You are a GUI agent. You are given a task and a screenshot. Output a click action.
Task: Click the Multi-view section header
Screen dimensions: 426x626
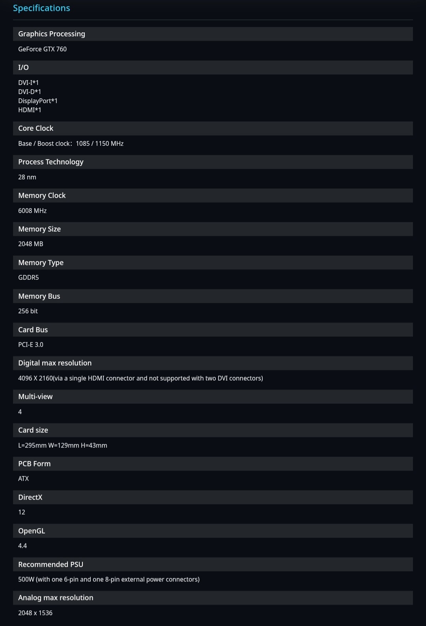click(35, 397)
